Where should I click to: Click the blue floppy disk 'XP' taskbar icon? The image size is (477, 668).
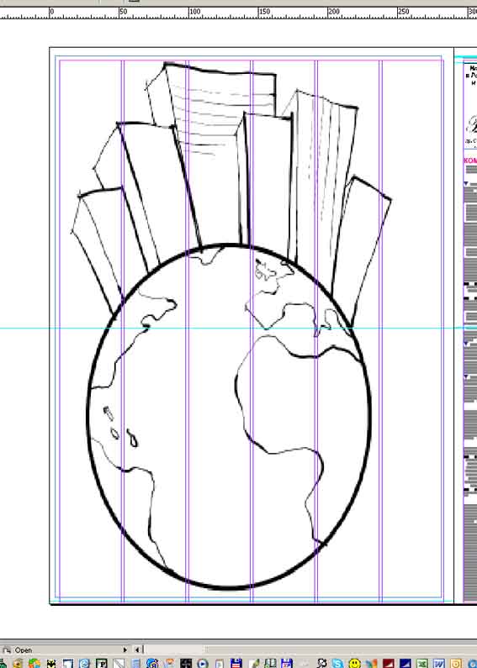click(x=287, y=663)
